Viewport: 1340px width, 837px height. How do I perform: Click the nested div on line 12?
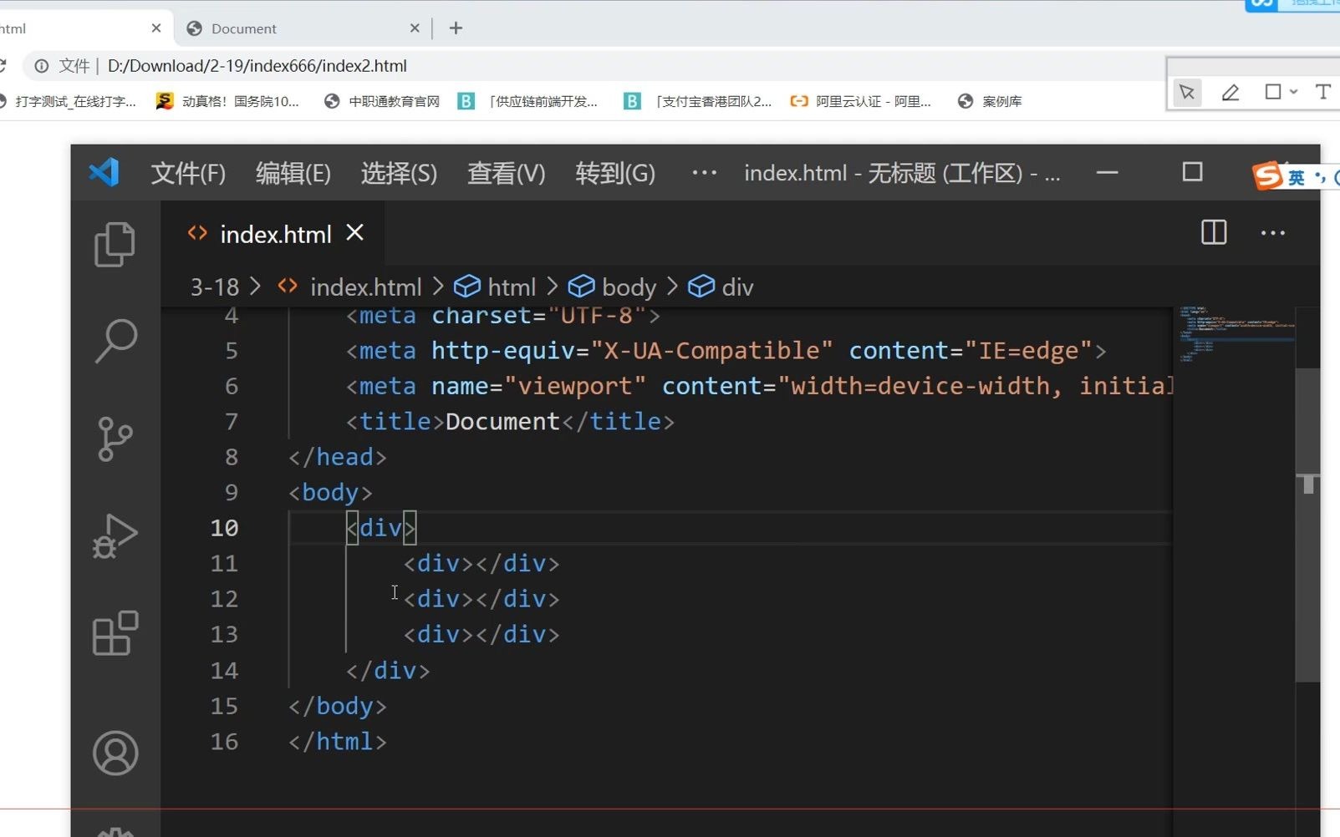click(481, 599)
